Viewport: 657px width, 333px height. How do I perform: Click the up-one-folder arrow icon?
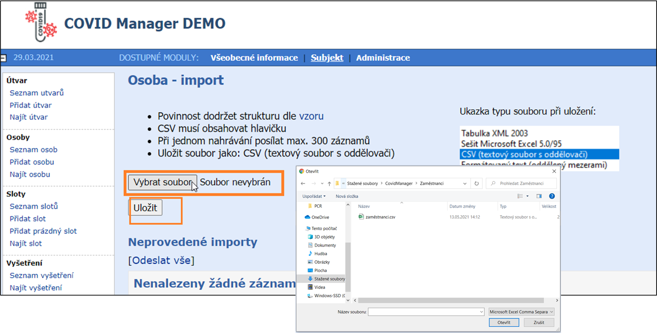329,183
